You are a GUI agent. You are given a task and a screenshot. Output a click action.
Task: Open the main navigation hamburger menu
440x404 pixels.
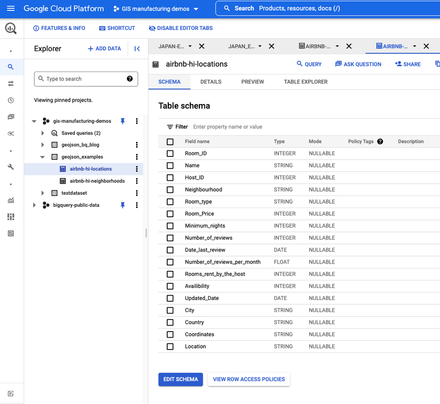pyautogui.click(x=11, y=8)
